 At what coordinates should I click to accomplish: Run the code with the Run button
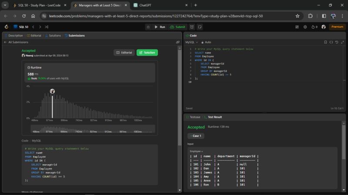[160, 26]
